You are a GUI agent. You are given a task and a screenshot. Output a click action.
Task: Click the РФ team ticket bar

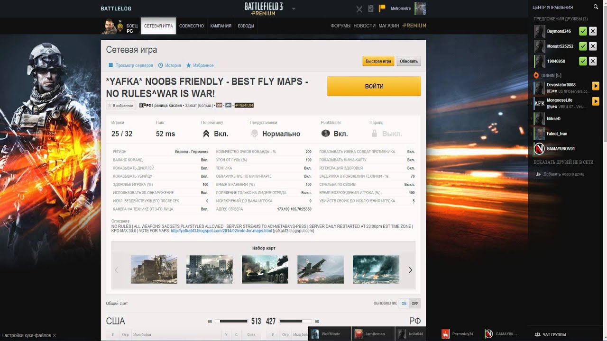[x=296, y=321]
